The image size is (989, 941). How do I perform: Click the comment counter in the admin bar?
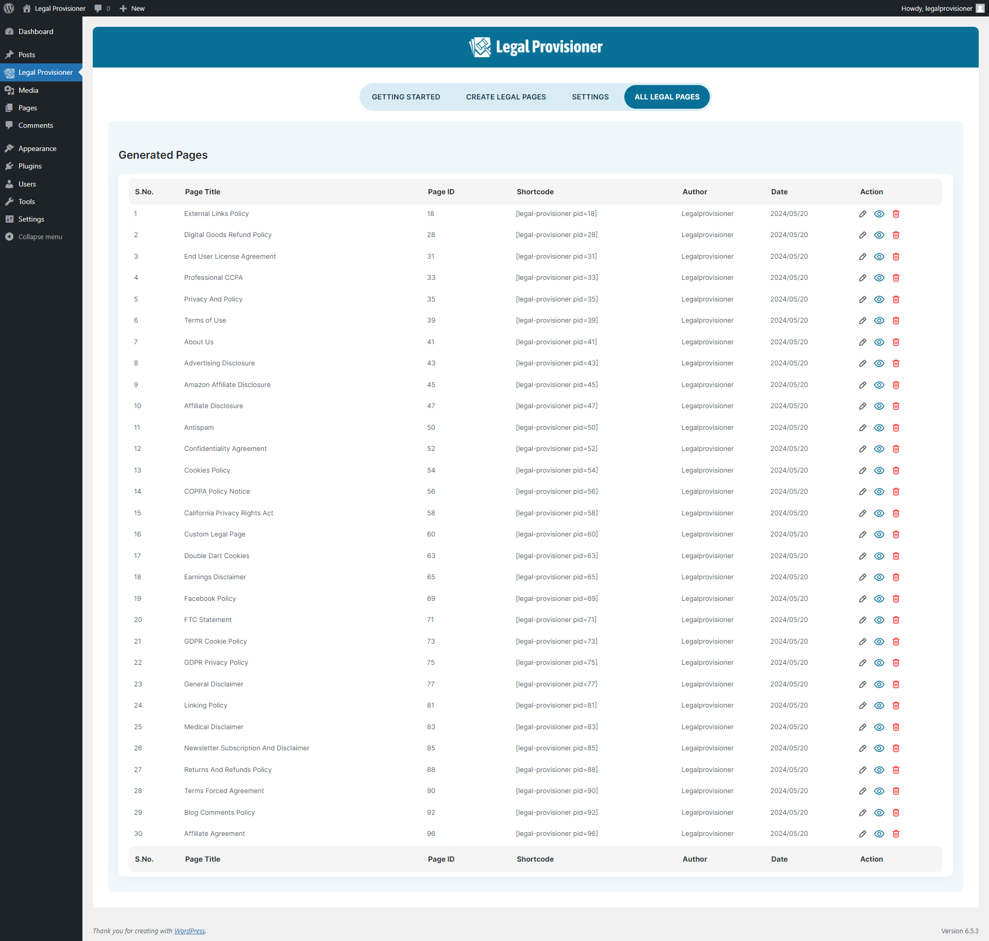click(x=101, y=8)
